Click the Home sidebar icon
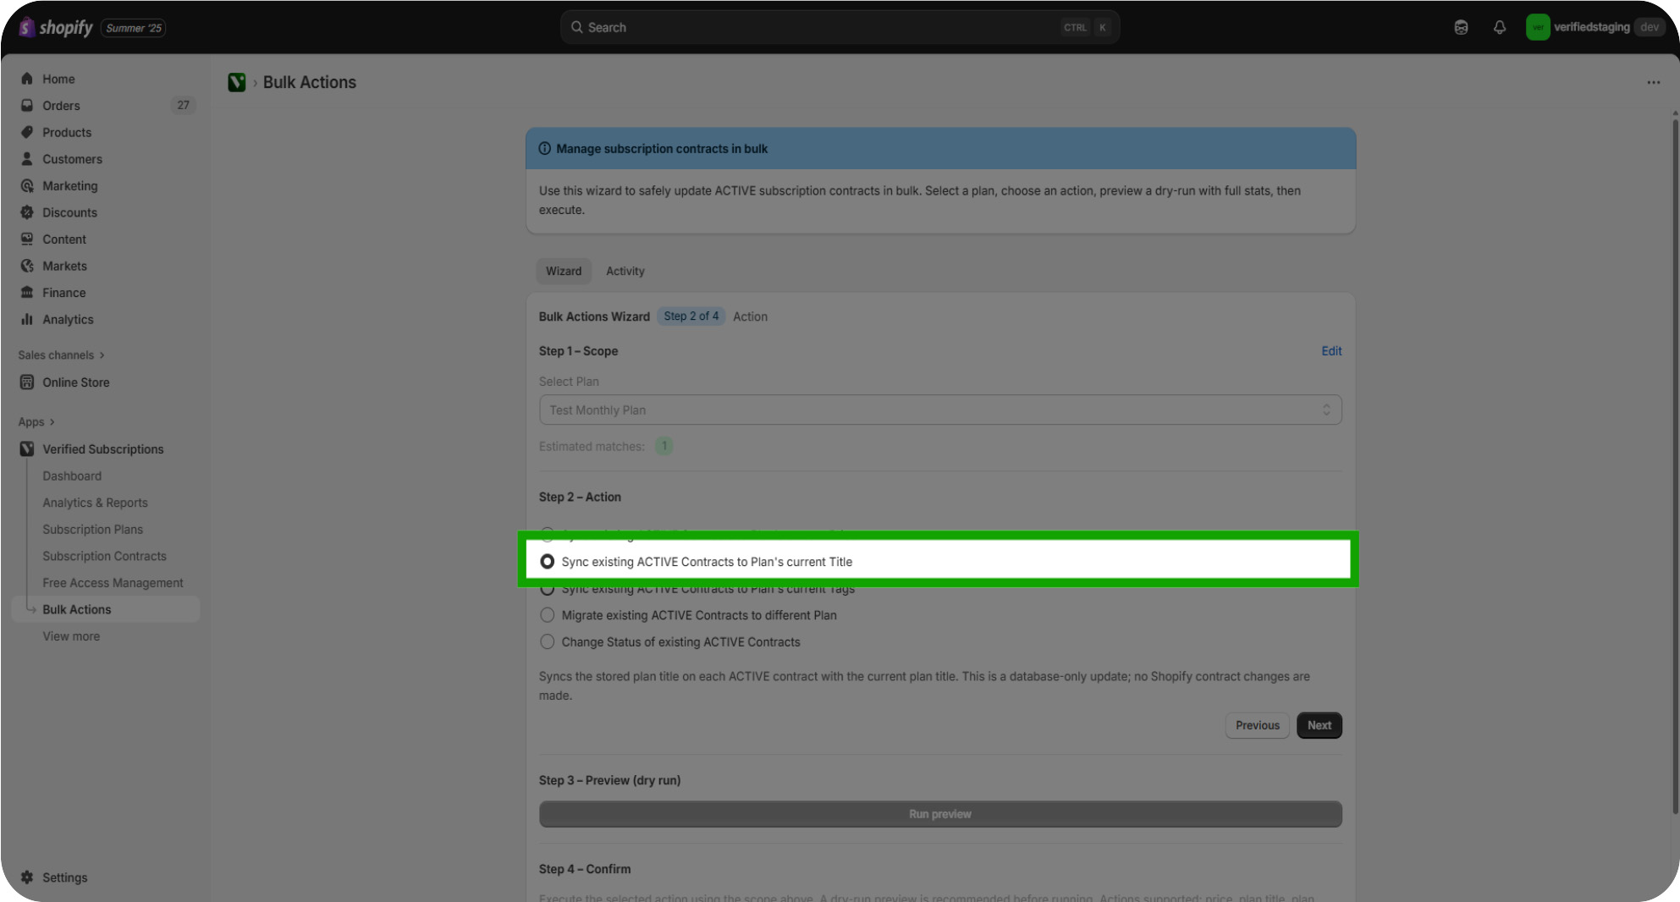The image size is (1680, 902). (27, 79)
